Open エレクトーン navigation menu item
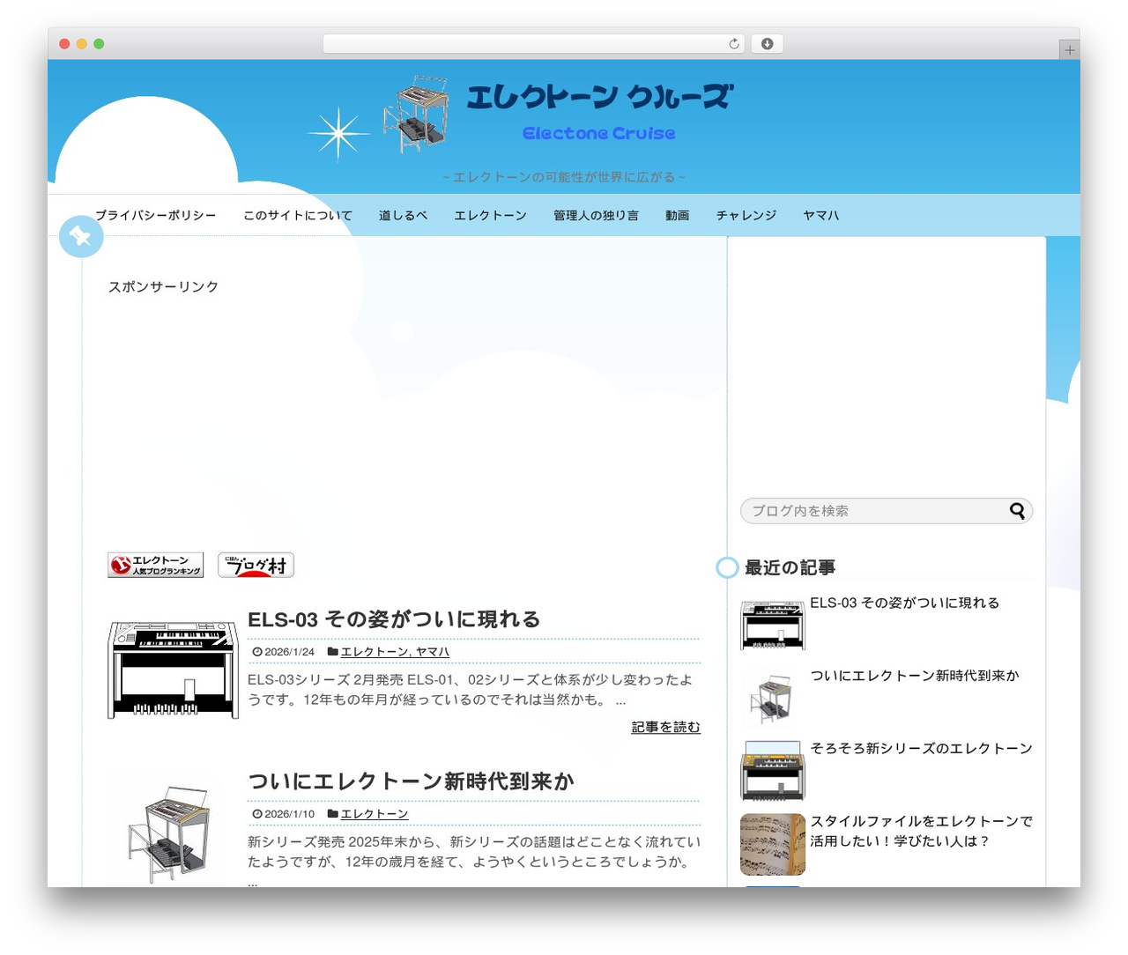1128x955 pixels. pos(490,215)
